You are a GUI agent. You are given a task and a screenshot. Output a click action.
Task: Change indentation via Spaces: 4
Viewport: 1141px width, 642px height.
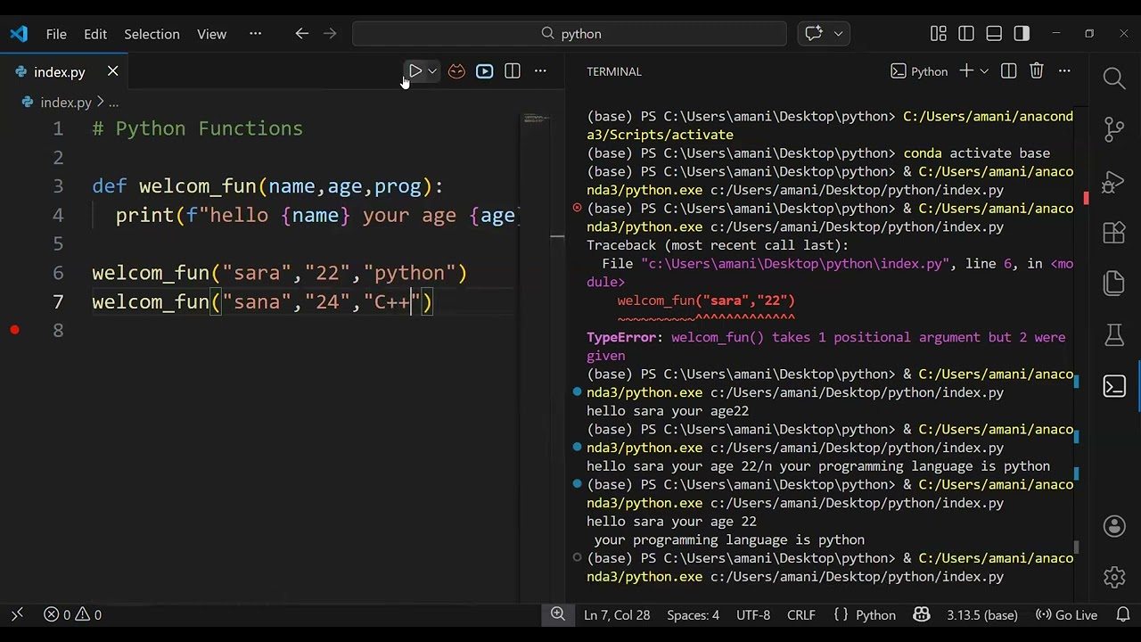[693, 615]
